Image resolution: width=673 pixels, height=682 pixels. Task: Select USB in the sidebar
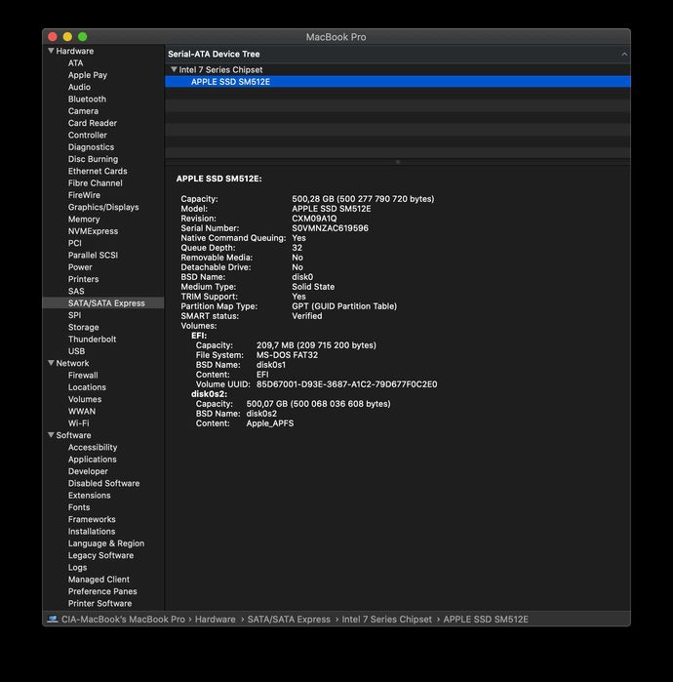(x=76, y=351)
